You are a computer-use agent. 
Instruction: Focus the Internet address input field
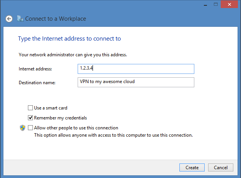coord(135,69)
